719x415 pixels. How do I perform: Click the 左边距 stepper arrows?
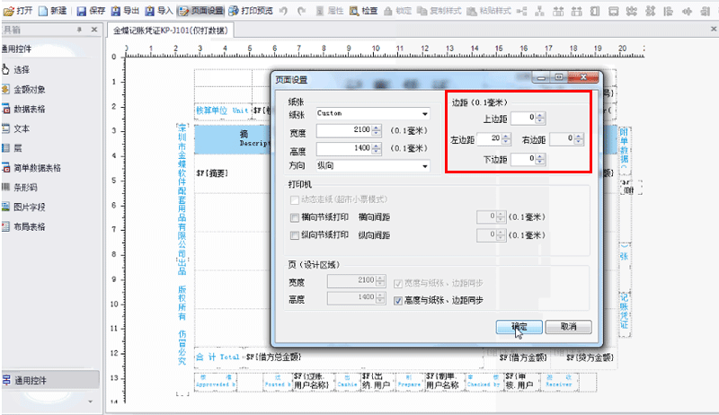[506, 138]
